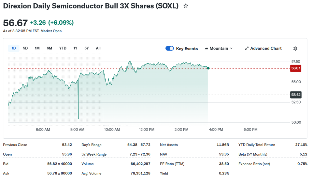Switch chart to YTD range
The image size is (313, 180).
63,48
